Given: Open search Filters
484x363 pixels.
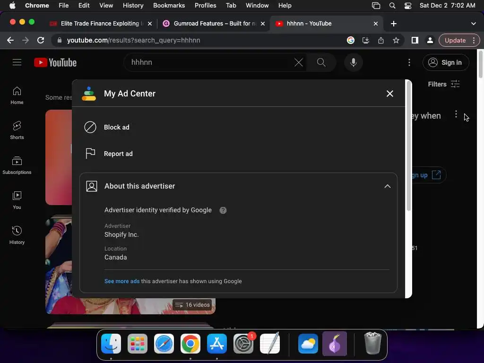Looking at the screenshot, I should [443, 84].
